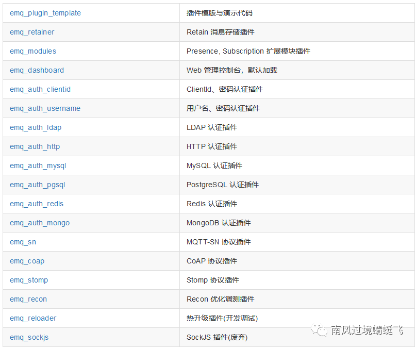
Task: Click the '用户名、密码认证插件' cell
Action: pos(223,108)
